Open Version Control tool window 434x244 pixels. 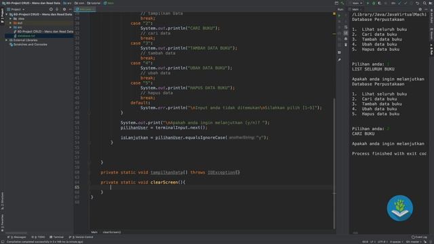pos(81,237)
